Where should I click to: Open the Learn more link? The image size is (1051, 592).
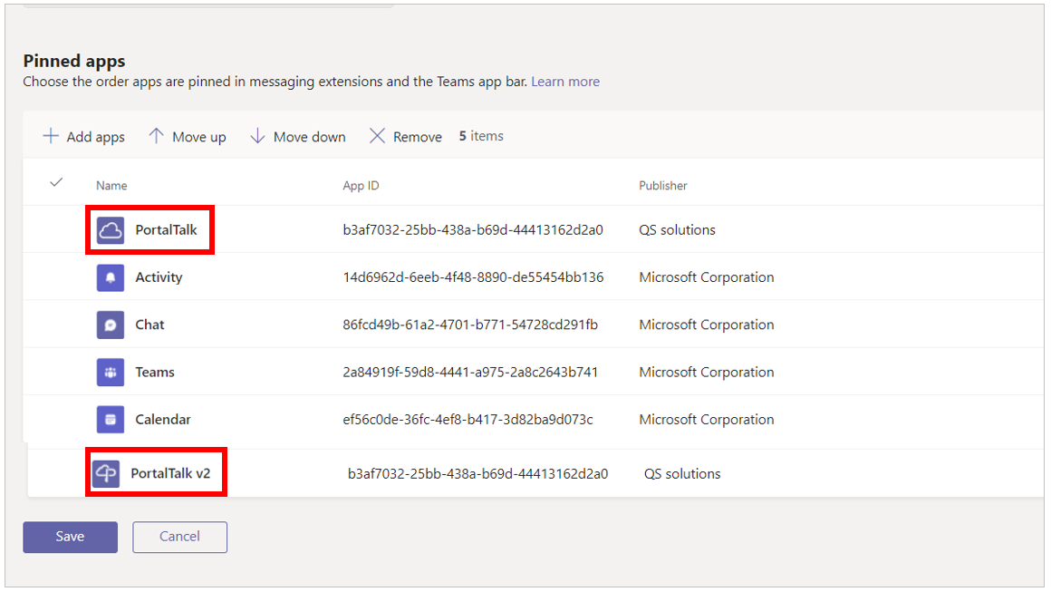(x=565, y=81)
